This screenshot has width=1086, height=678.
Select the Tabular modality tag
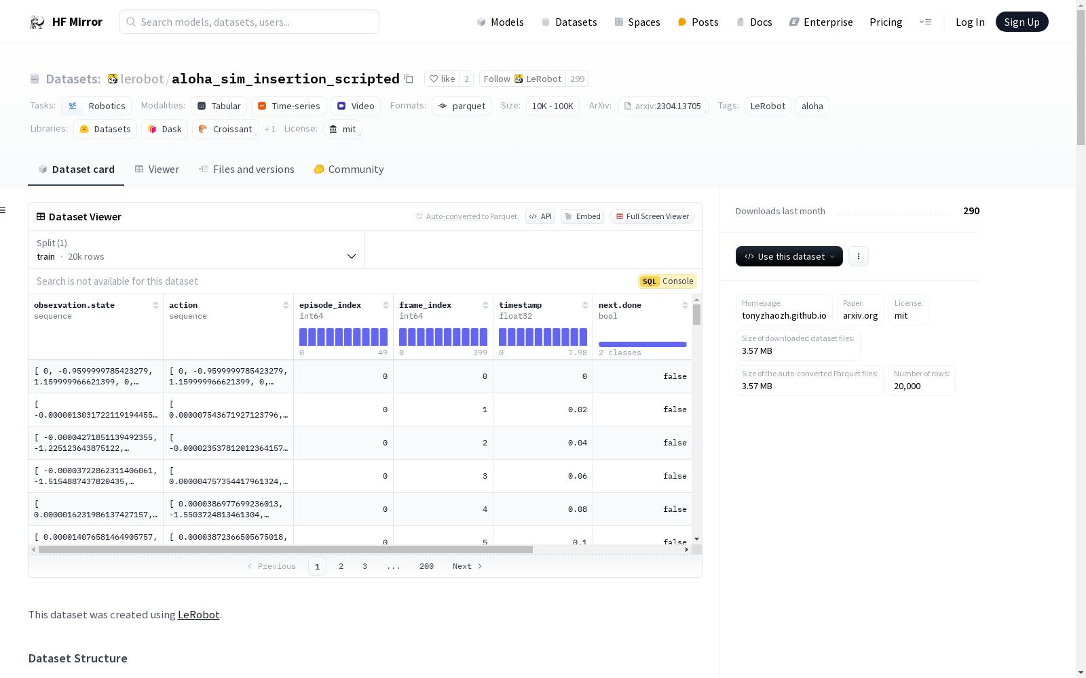tap(219, 106)
